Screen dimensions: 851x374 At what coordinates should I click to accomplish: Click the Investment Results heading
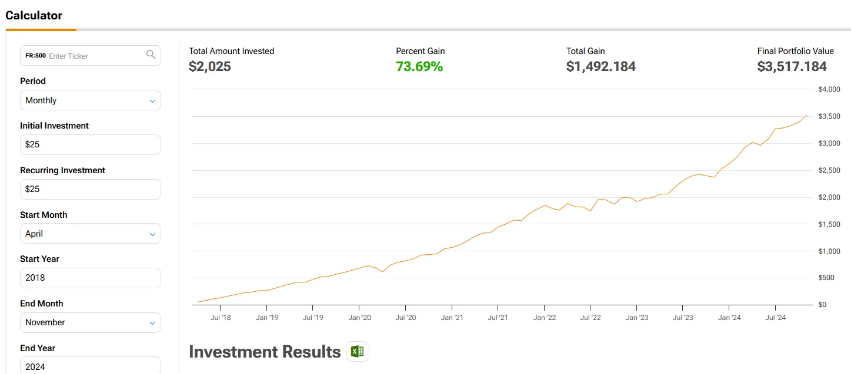click(x=265, y=352)
